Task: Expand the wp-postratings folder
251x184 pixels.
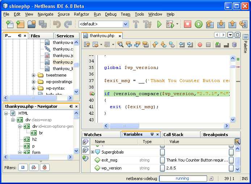Action: 33,82
